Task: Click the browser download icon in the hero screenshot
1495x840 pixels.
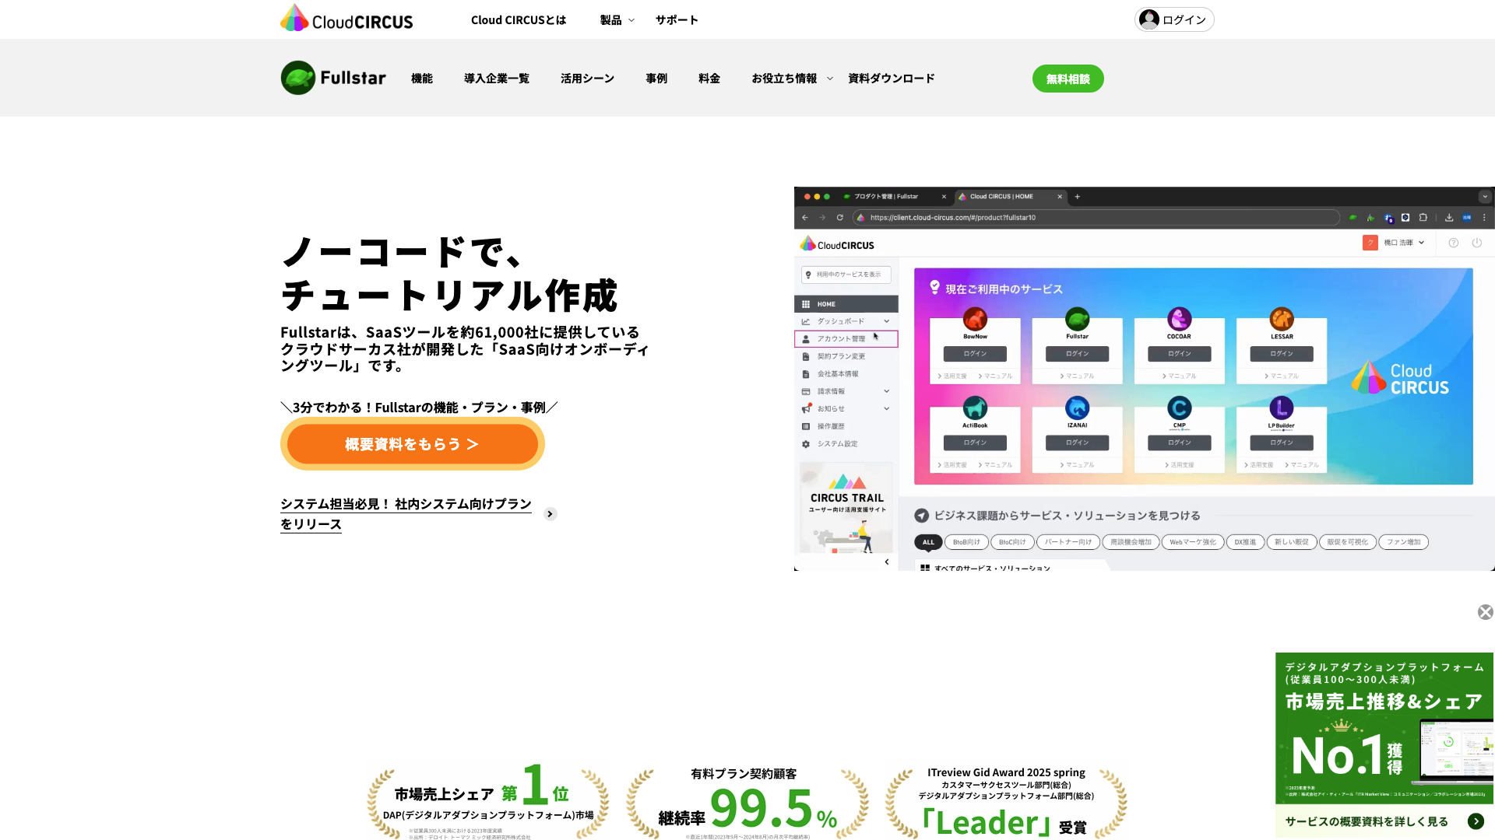Action: point(1449,218)
